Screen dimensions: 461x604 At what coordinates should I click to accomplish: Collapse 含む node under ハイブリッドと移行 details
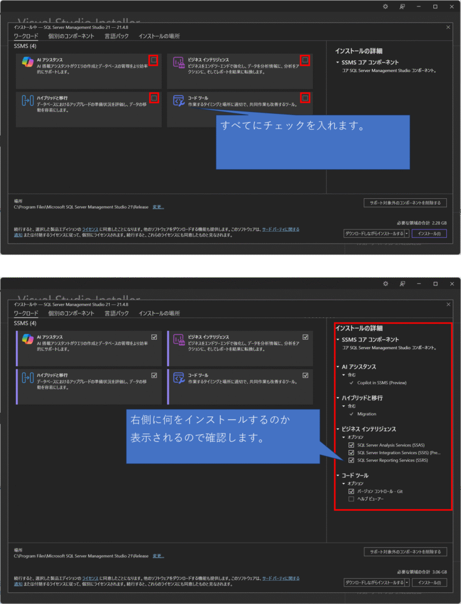point(344,406)
